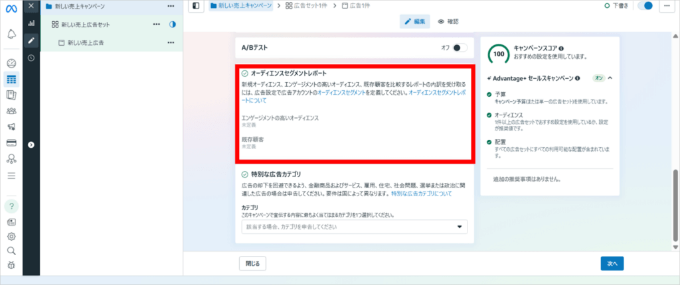Toggle the side panel layout icon
680x285 pixels.
(197, 6)
